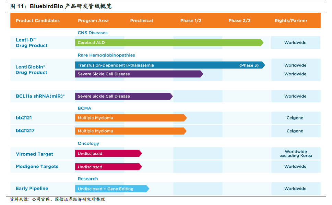332x205 pixels.
Task: Click the 'Program Area' column header
Action: pos(93,21)
